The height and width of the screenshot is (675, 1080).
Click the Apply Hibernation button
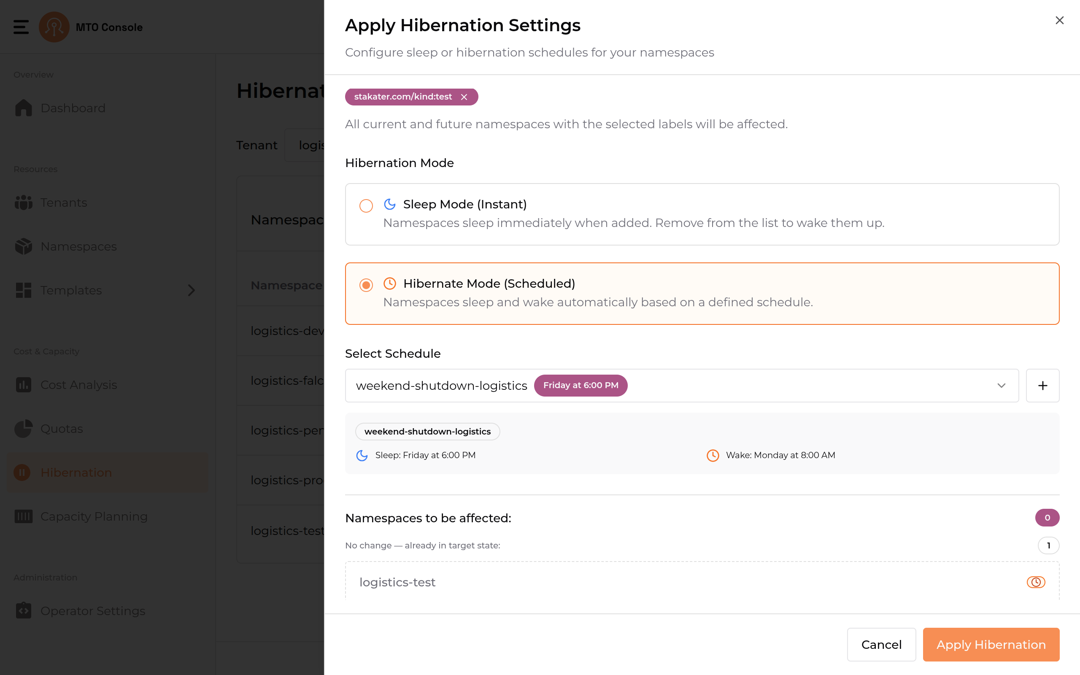991,644
